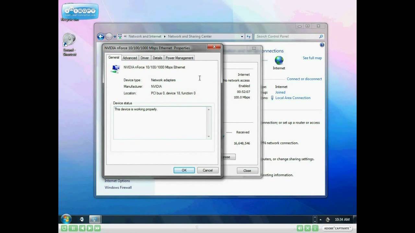Switch to the Advanced tab
The image size is (415, 233).
point(130,58)
